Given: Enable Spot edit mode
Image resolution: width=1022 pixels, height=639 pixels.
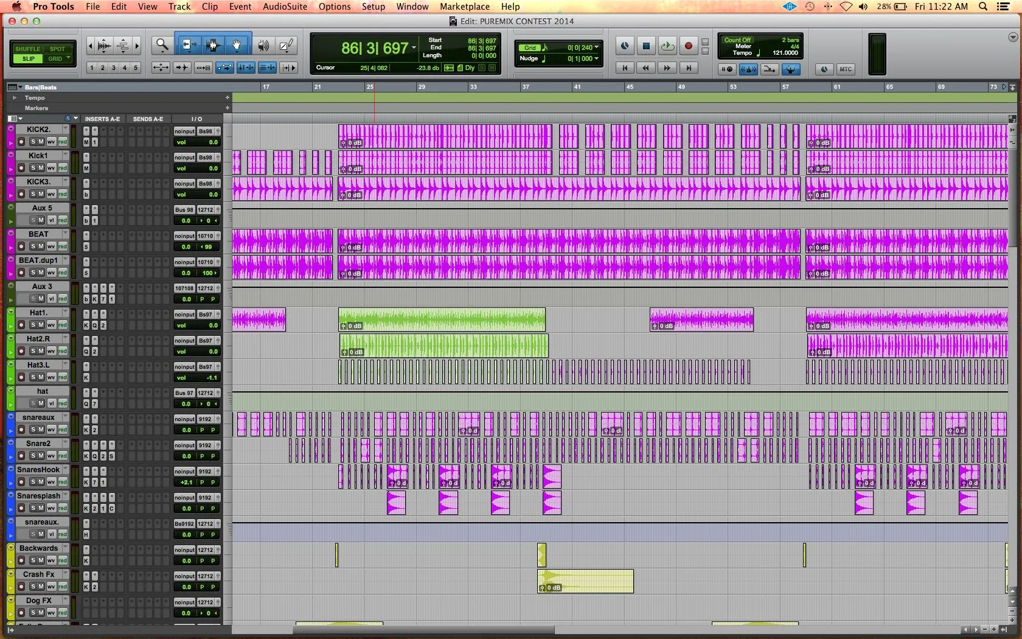Looking at the screenshot, I should [57, 49].
